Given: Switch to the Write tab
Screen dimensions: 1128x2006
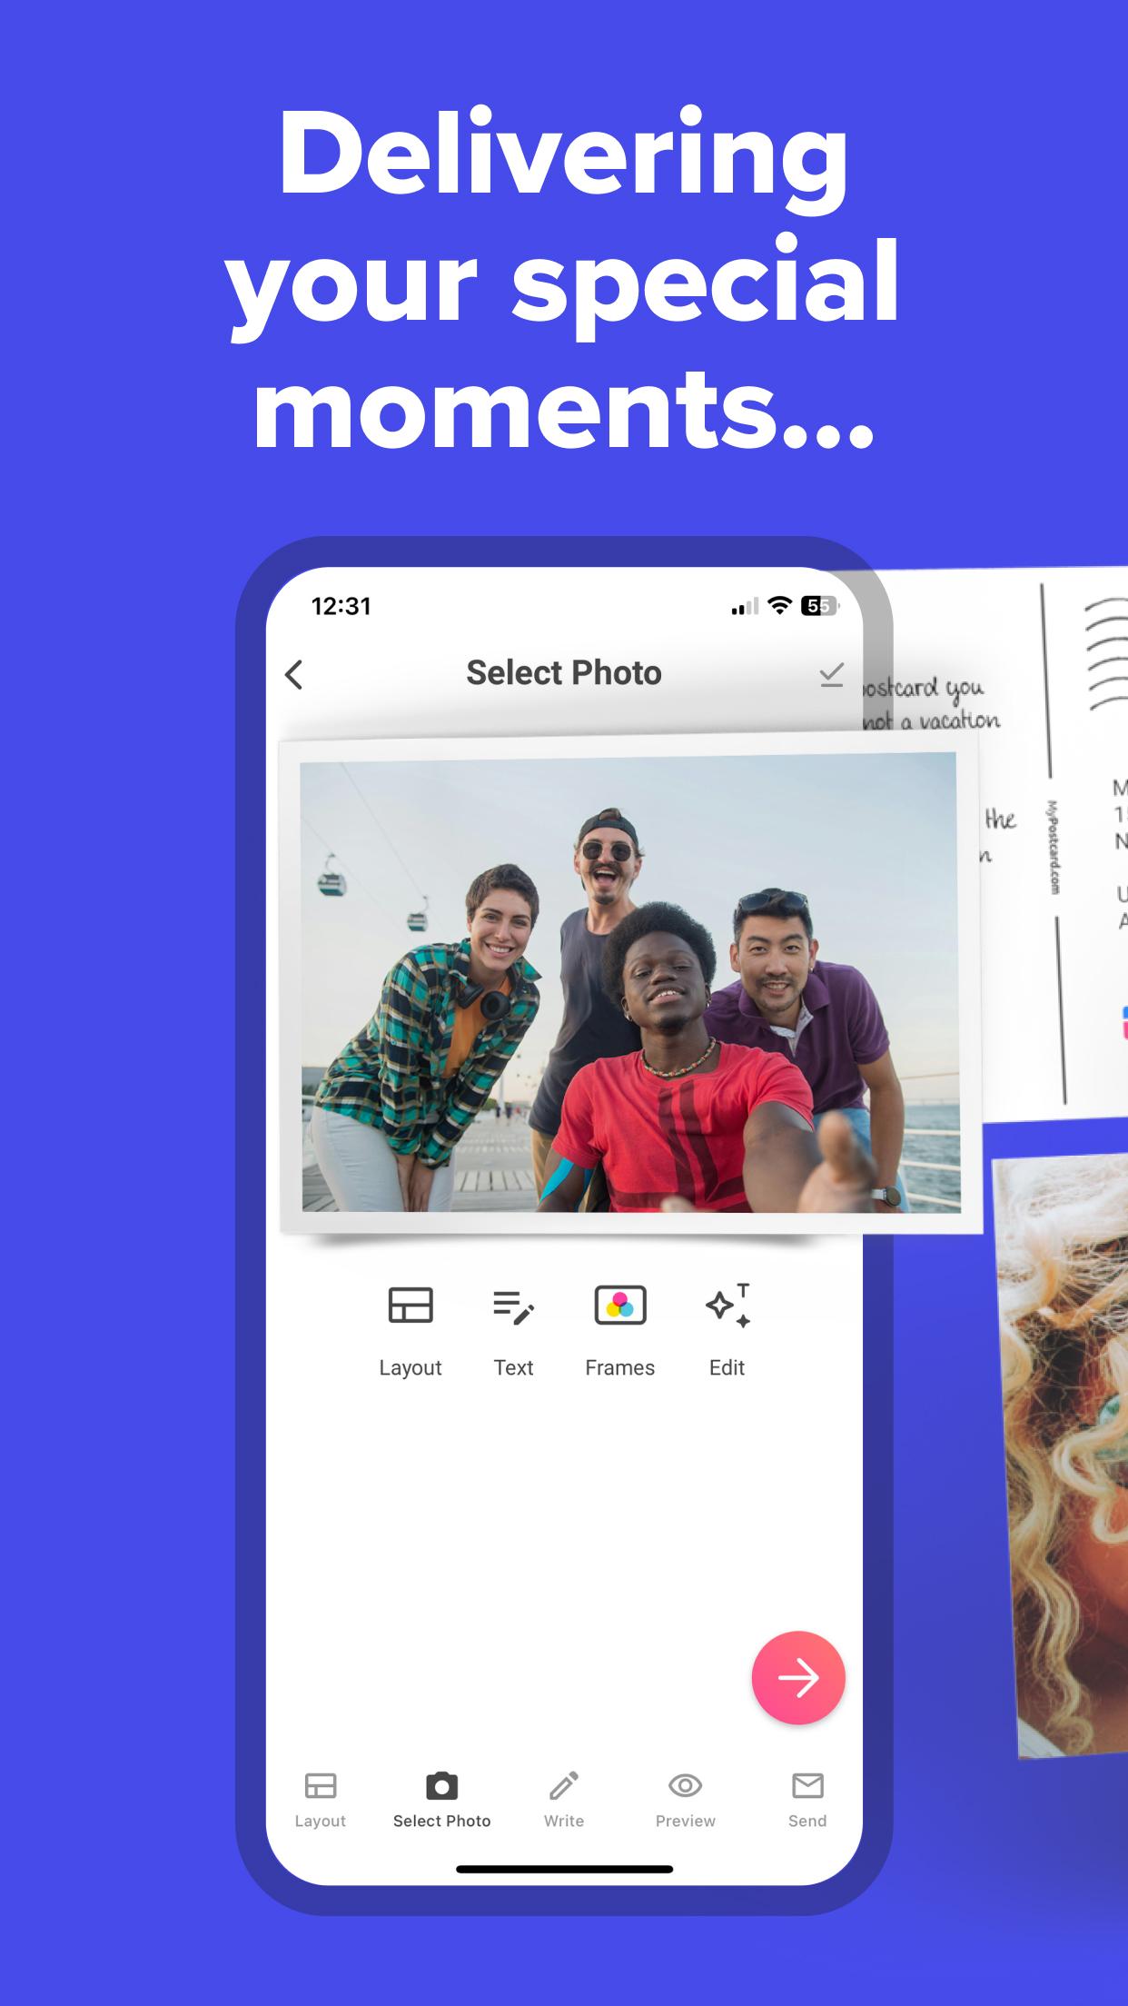Looking at the screenshot, I should pyautogui.click(x=564, y=1800).
